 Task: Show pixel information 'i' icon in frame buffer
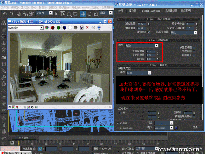pyautogui.click(x=21, y=107)
